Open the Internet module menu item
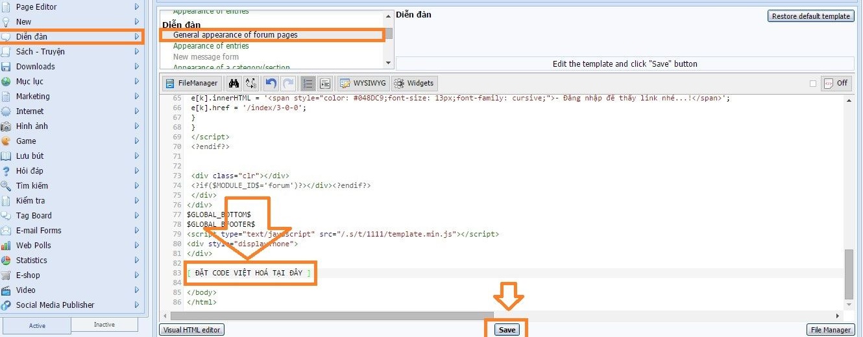Screen dimensions: 863x337 pos(71,111)
